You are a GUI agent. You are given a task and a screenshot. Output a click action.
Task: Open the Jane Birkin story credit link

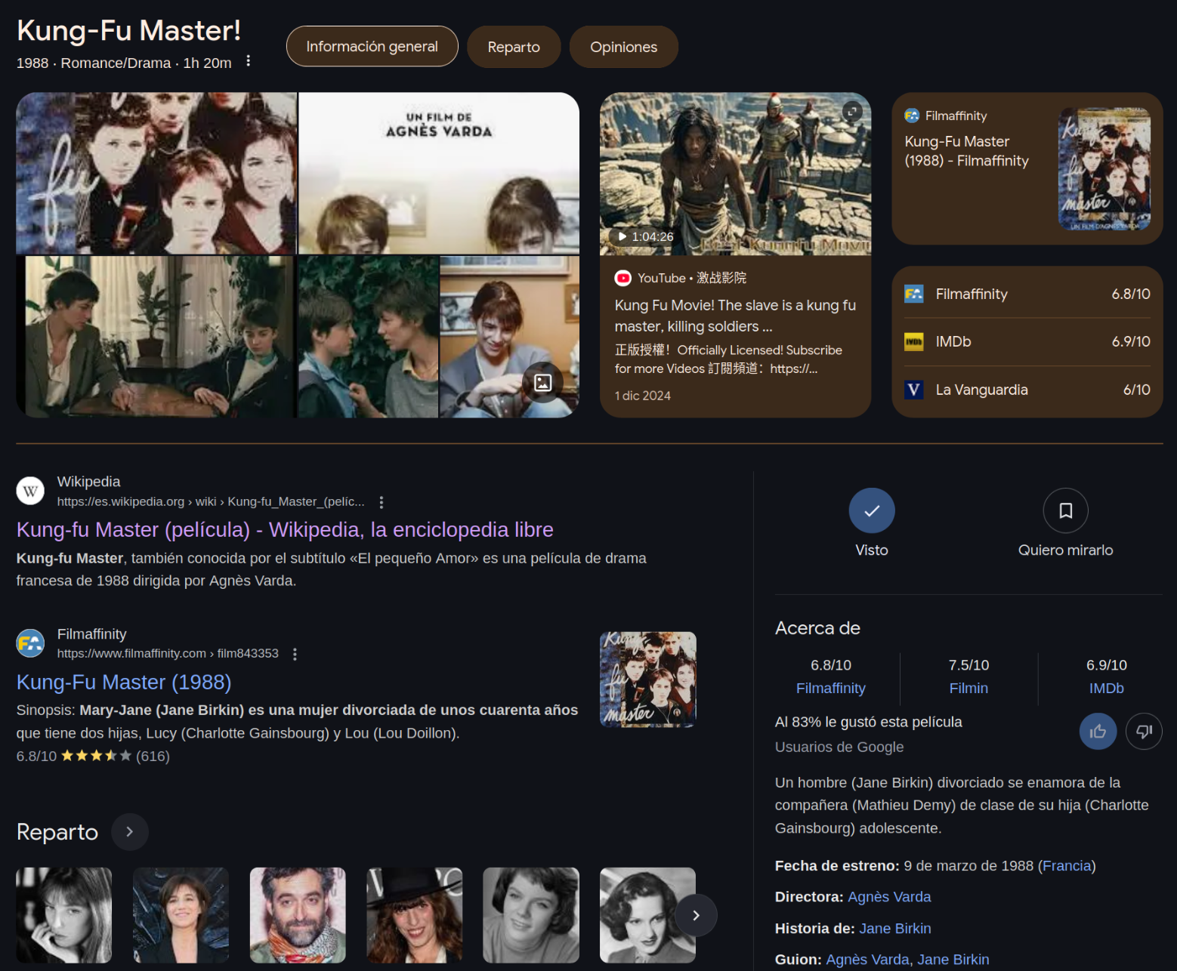click(x=895, y=929)
